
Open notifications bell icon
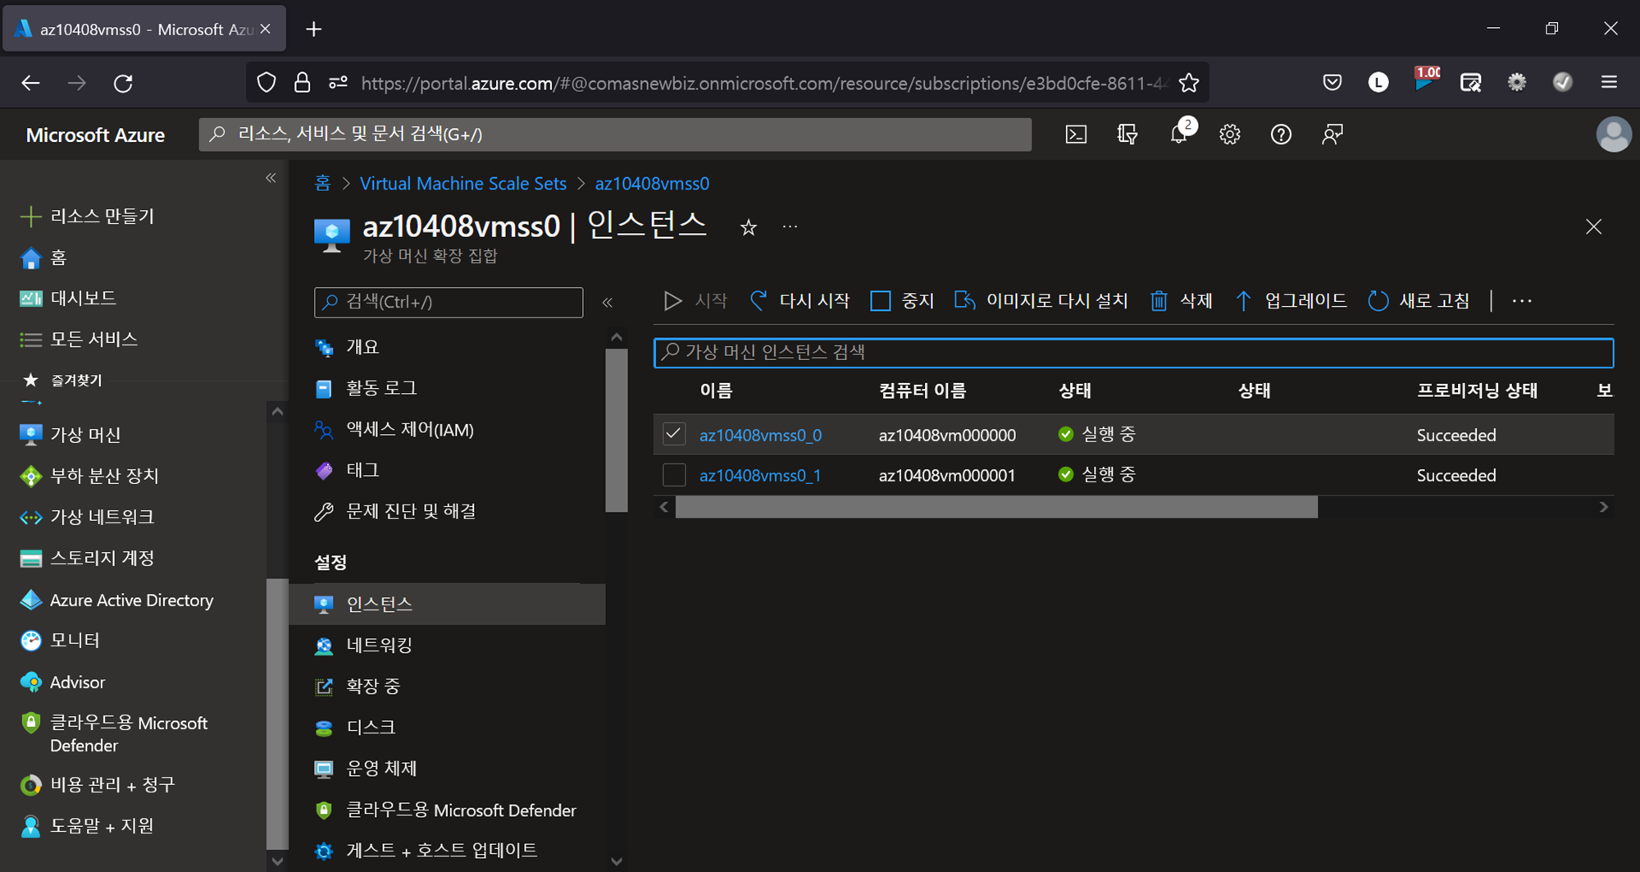(x=1179, y=135)
